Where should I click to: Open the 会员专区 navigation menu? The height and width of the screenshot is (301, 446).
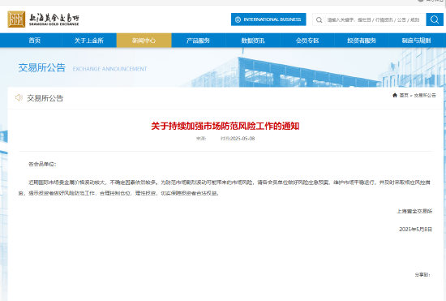307,41
